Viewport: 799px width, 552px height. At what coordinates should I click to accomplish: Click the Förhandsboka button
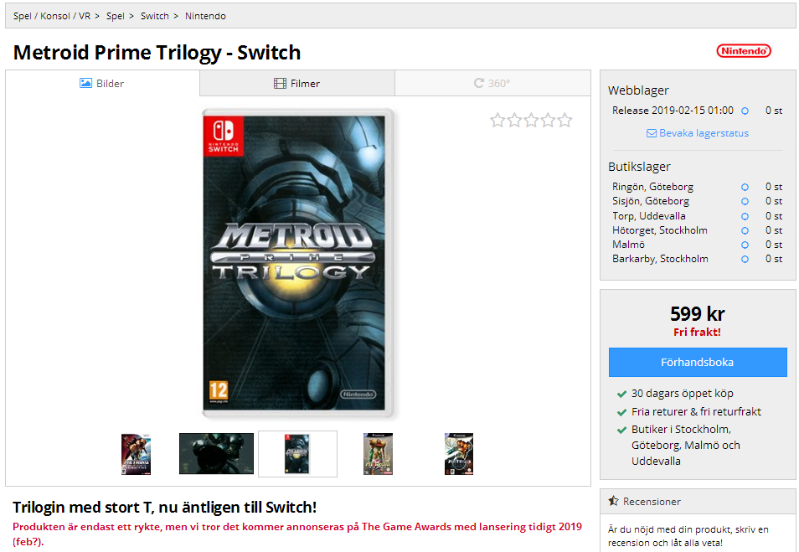[x=698, y=363]
